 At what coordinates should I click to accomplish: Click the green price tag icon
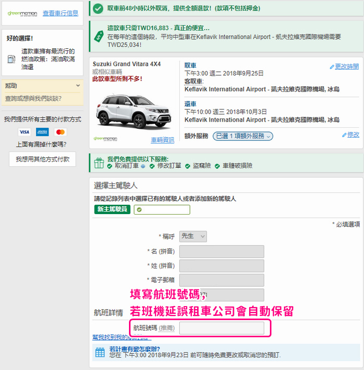[x=99, y=36]
